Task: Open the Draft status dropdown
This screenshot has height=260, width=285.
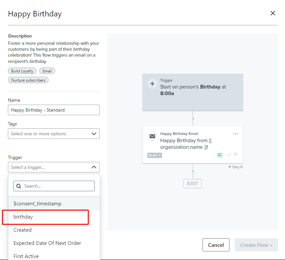Action: tap(154, 155)
